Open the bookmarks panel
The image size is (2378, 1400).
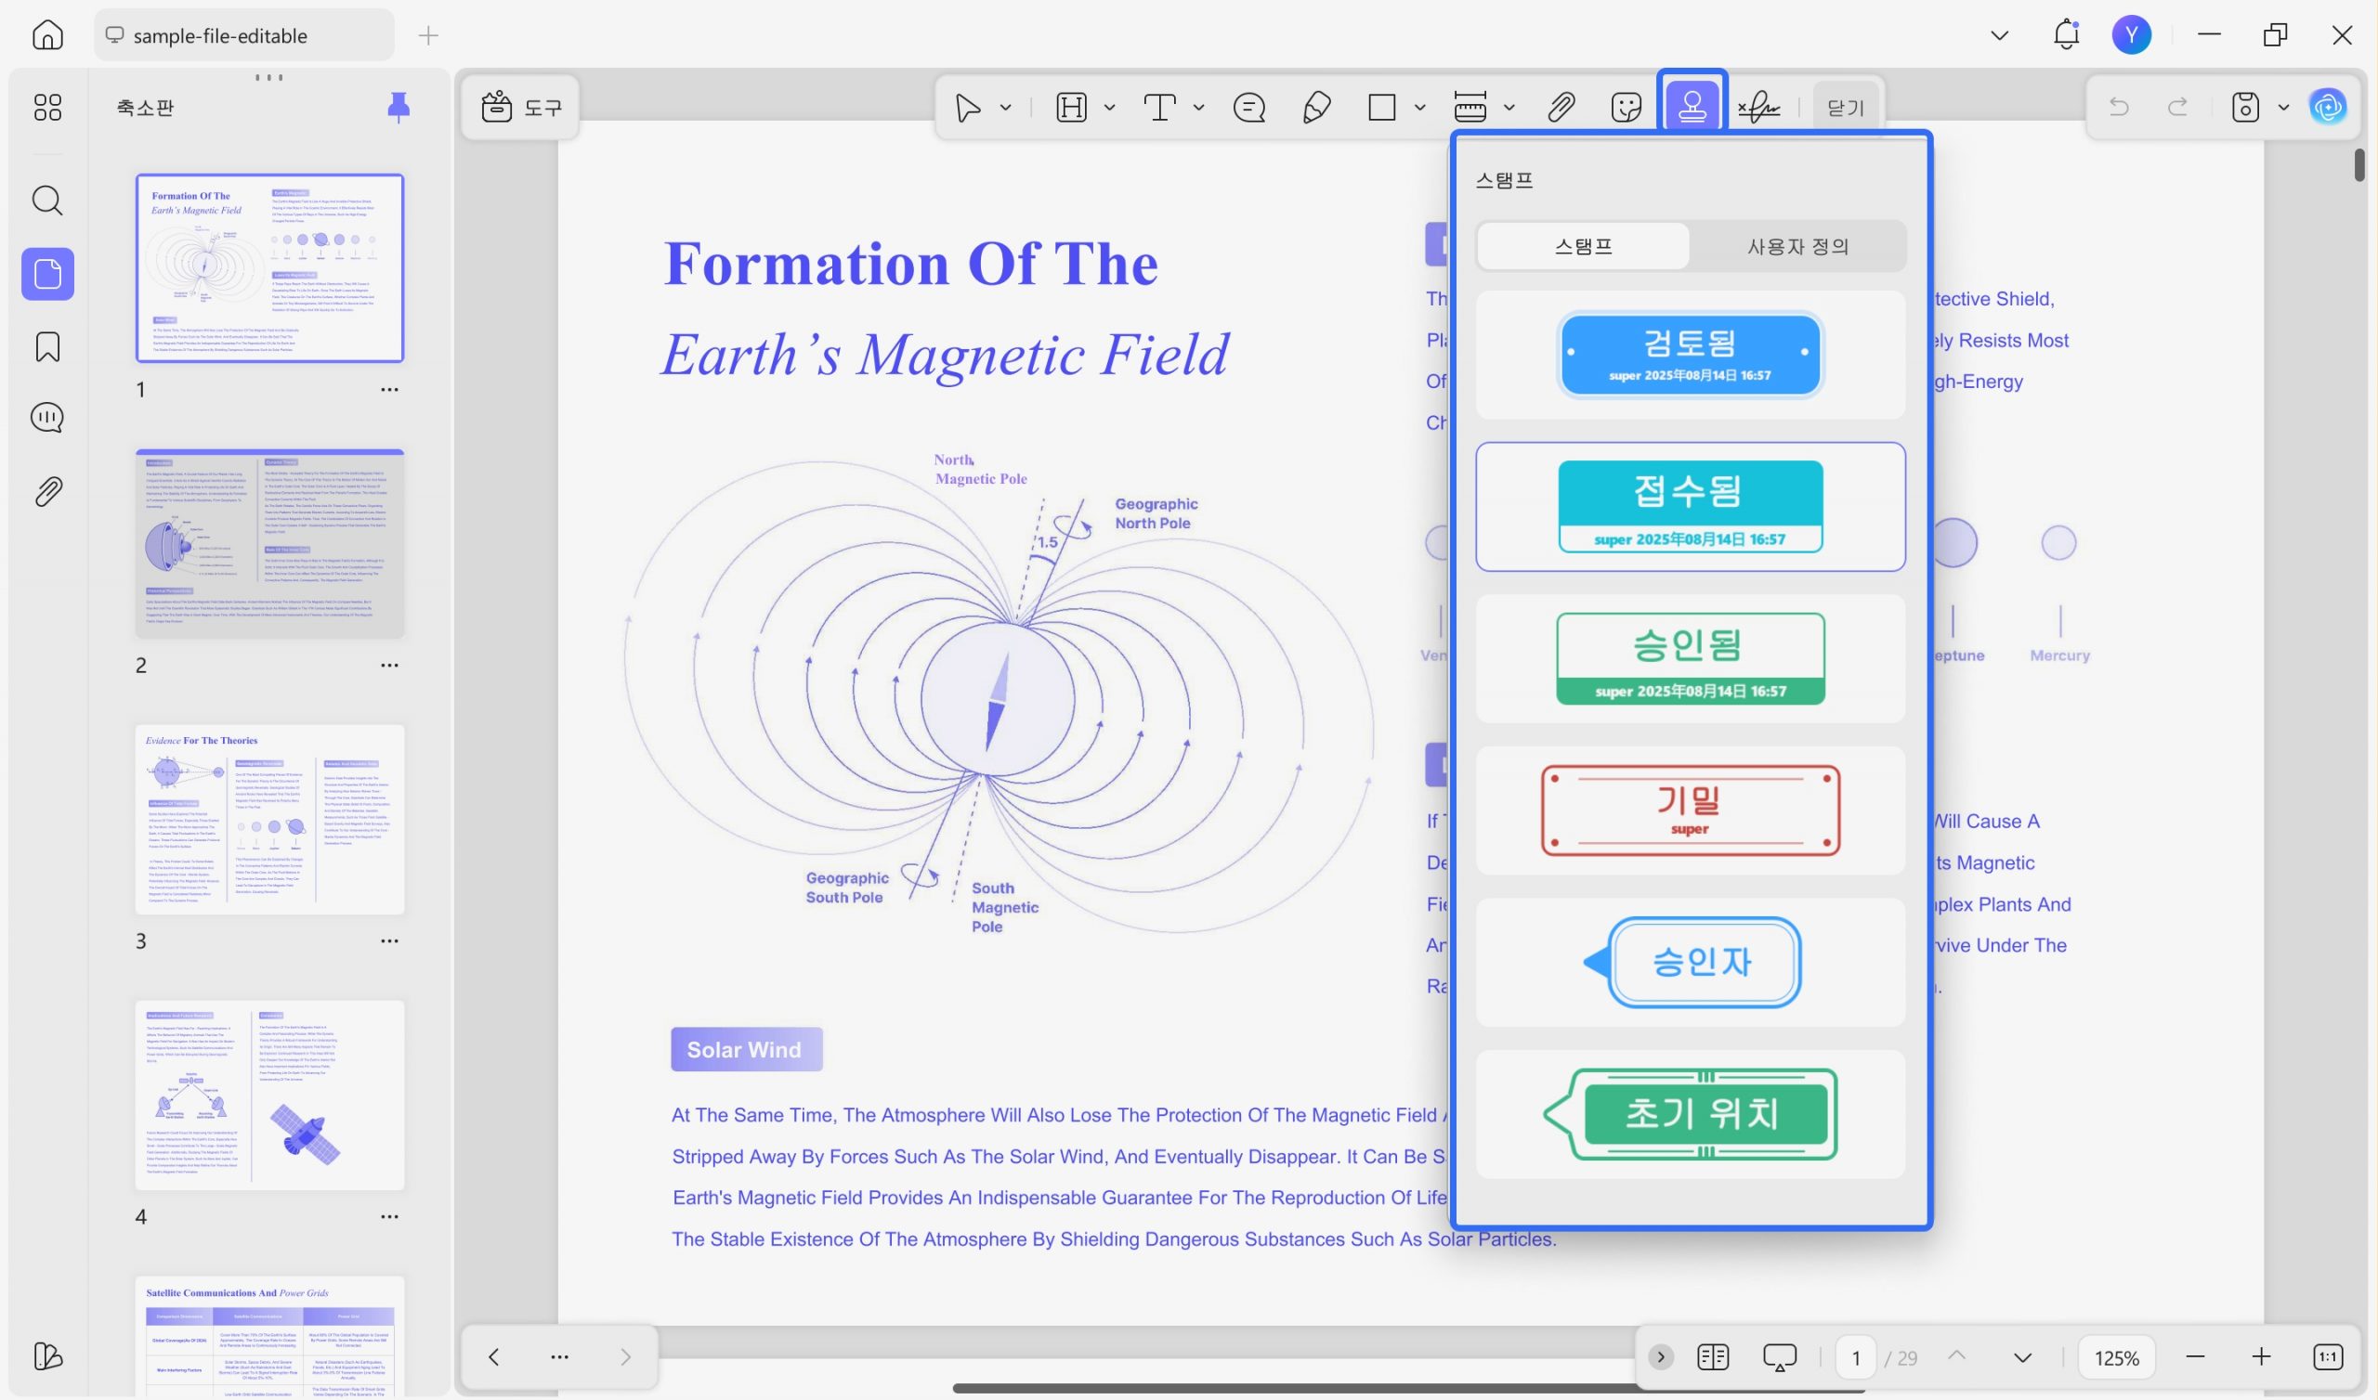tap(47, 346)
